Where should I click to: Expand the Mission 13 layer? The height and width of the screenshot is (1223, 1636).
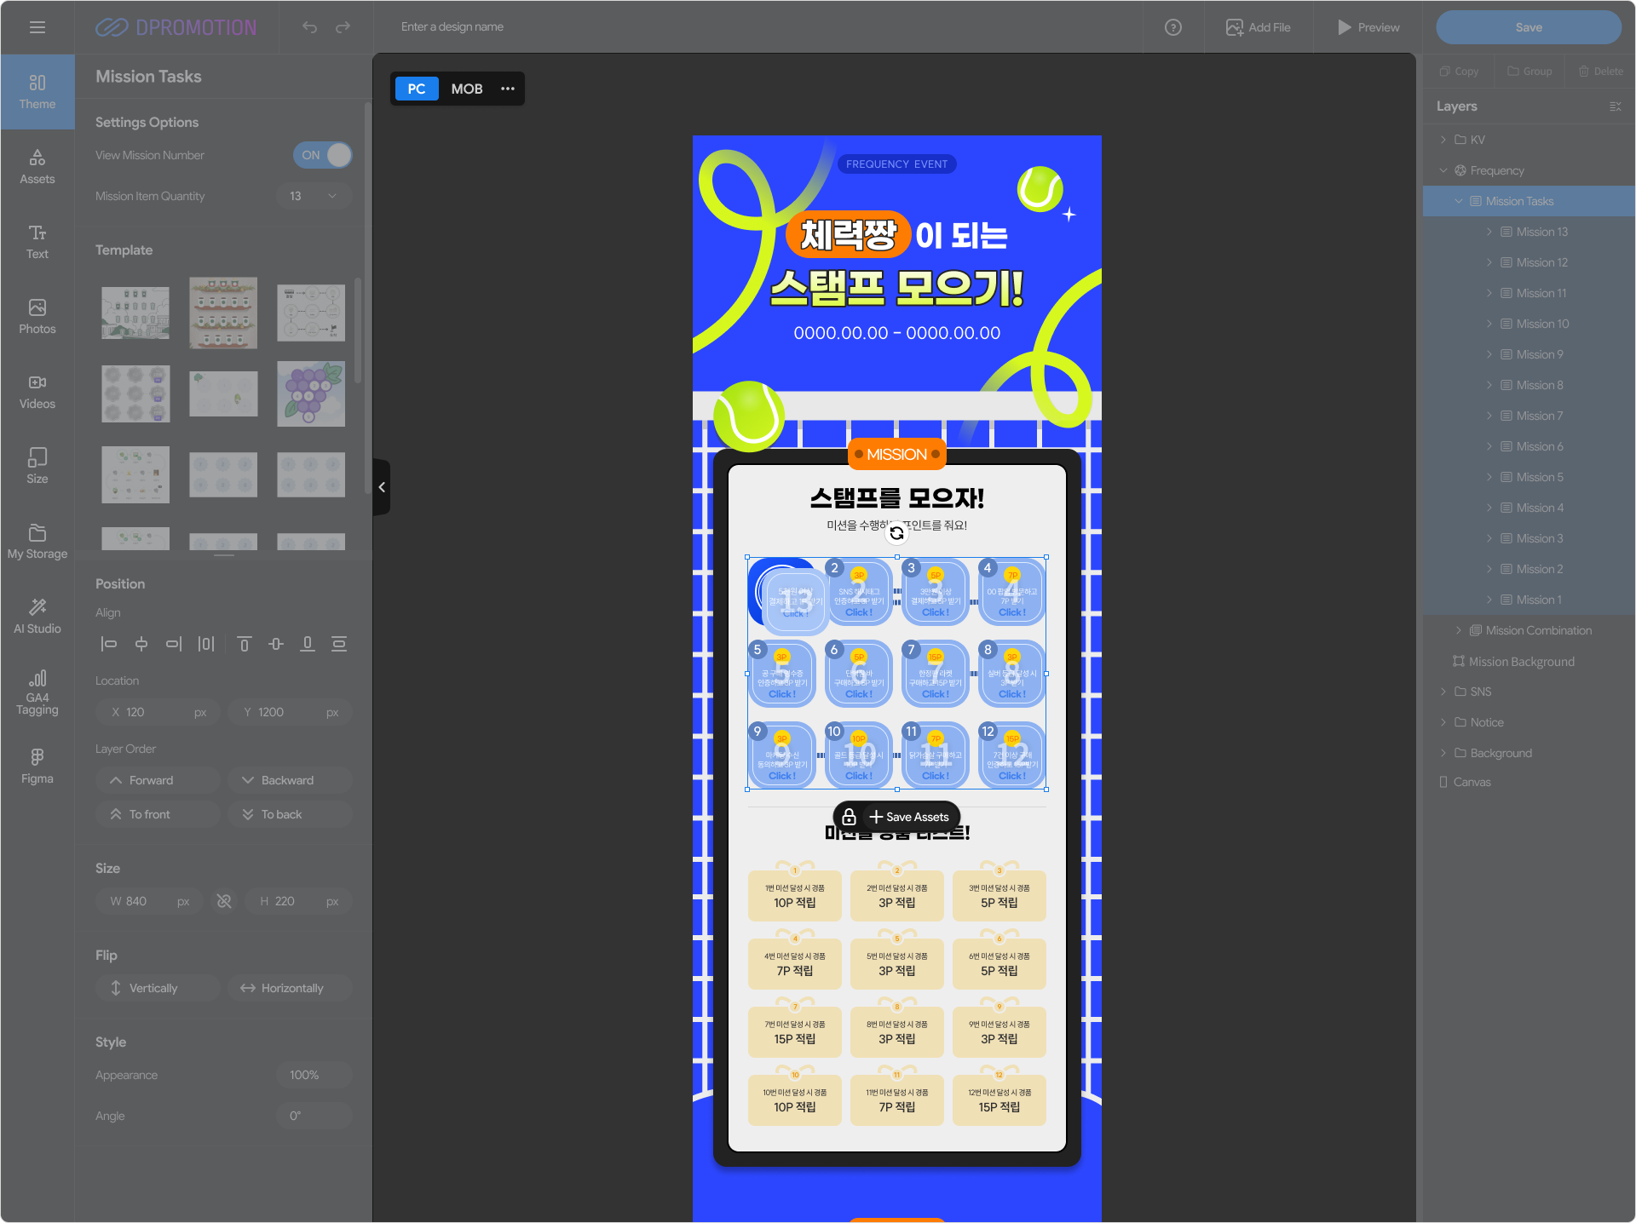point(1489,232)
